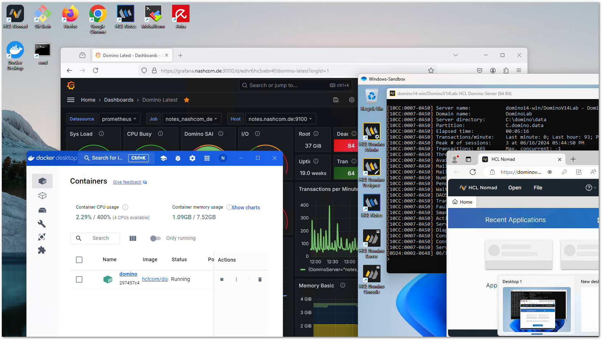Open Firefox extensions icon

point(506,70)
